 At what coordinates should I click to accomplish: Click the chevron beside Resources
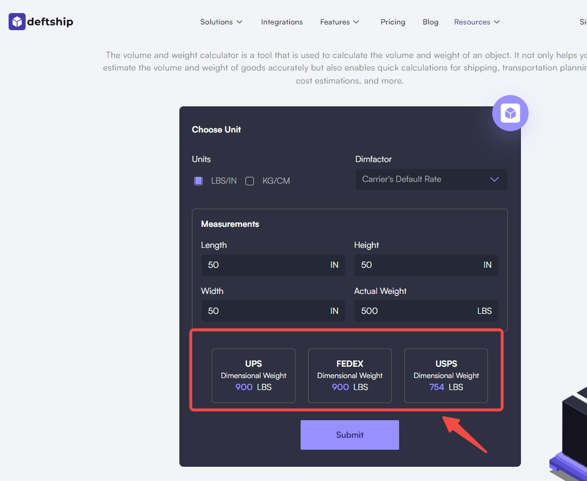pos(497,22)
